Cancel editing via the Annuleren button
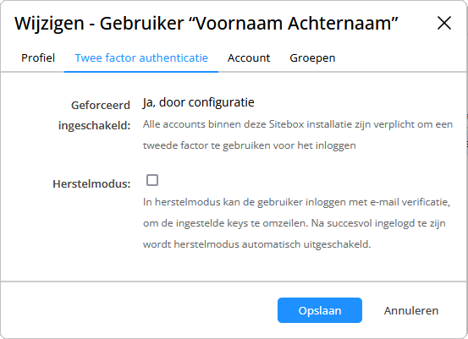The height and width of the screenshot is (339, 468). click(x=411, y=310)
